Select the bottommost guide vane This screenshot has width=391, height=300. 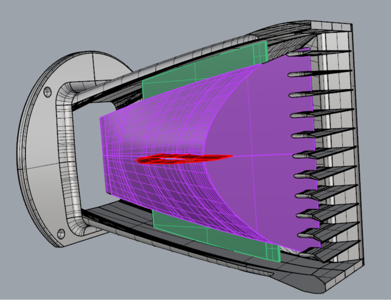pyautogui.click(x=329, y=251)
